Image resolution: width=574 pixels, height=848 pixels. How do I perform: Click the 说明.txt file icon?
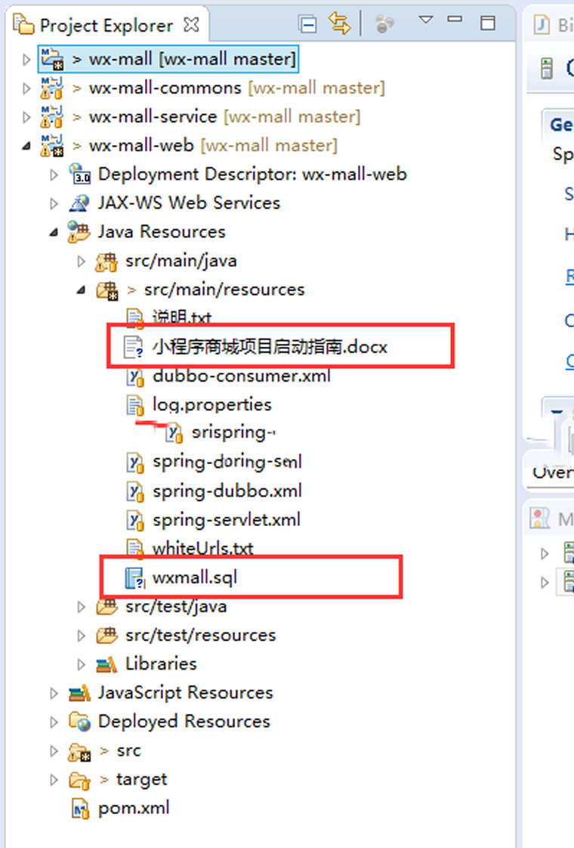(x=134, y=318)
